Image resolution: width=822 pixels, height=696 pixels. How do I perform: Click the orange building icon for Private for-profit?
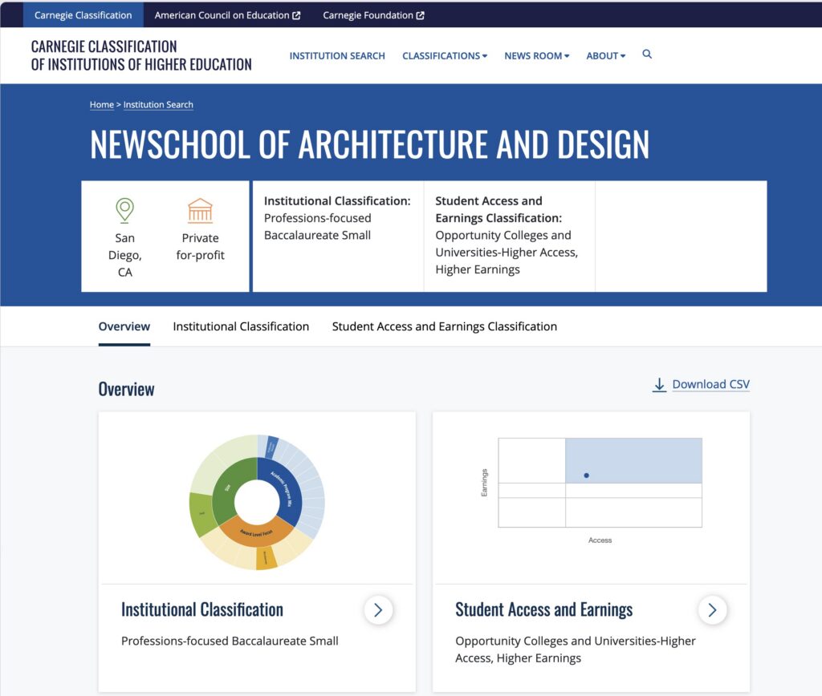pyautogui.click(x=200, y=212)
